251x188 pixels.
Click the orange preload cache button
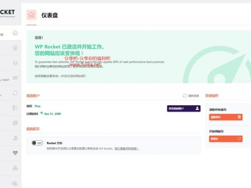coord(226,139)
